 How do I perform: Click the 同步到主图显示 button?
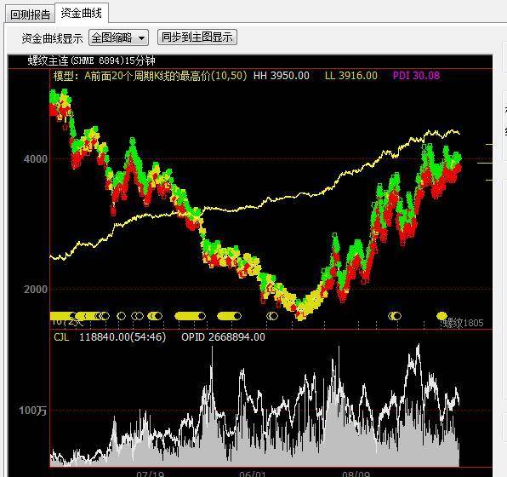point(197,37)
